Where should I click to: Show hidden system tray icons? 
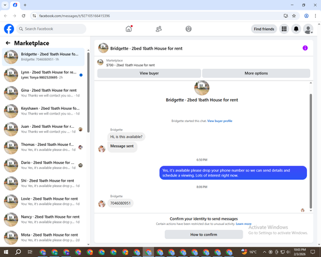tap(265, 252)
